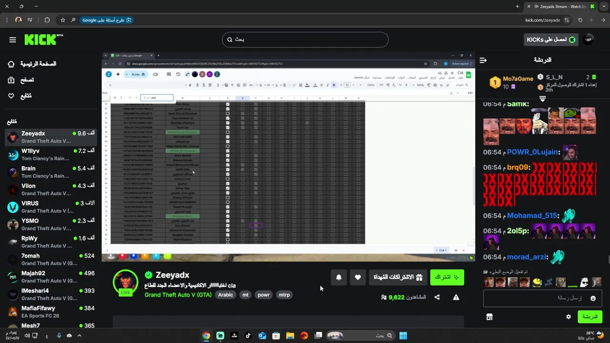The height and width of the screenshot is (343, 610).
Task: Click username morad_arzi in chat
Action: pos(526,257)
